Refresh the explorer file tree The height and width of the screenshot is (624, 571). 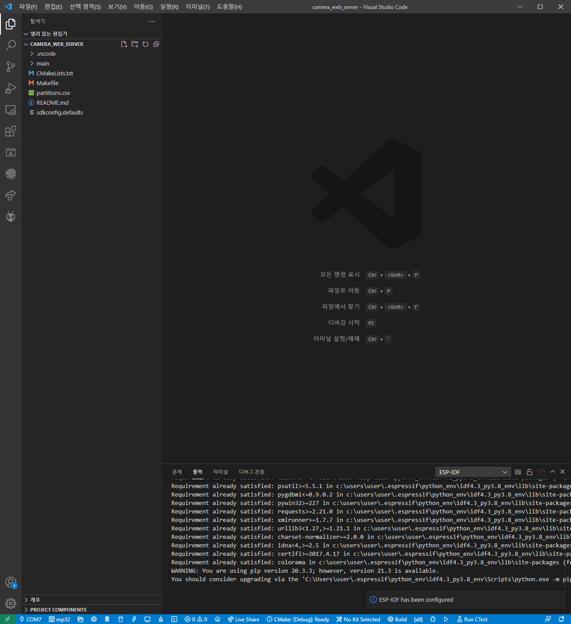(145, 44)
